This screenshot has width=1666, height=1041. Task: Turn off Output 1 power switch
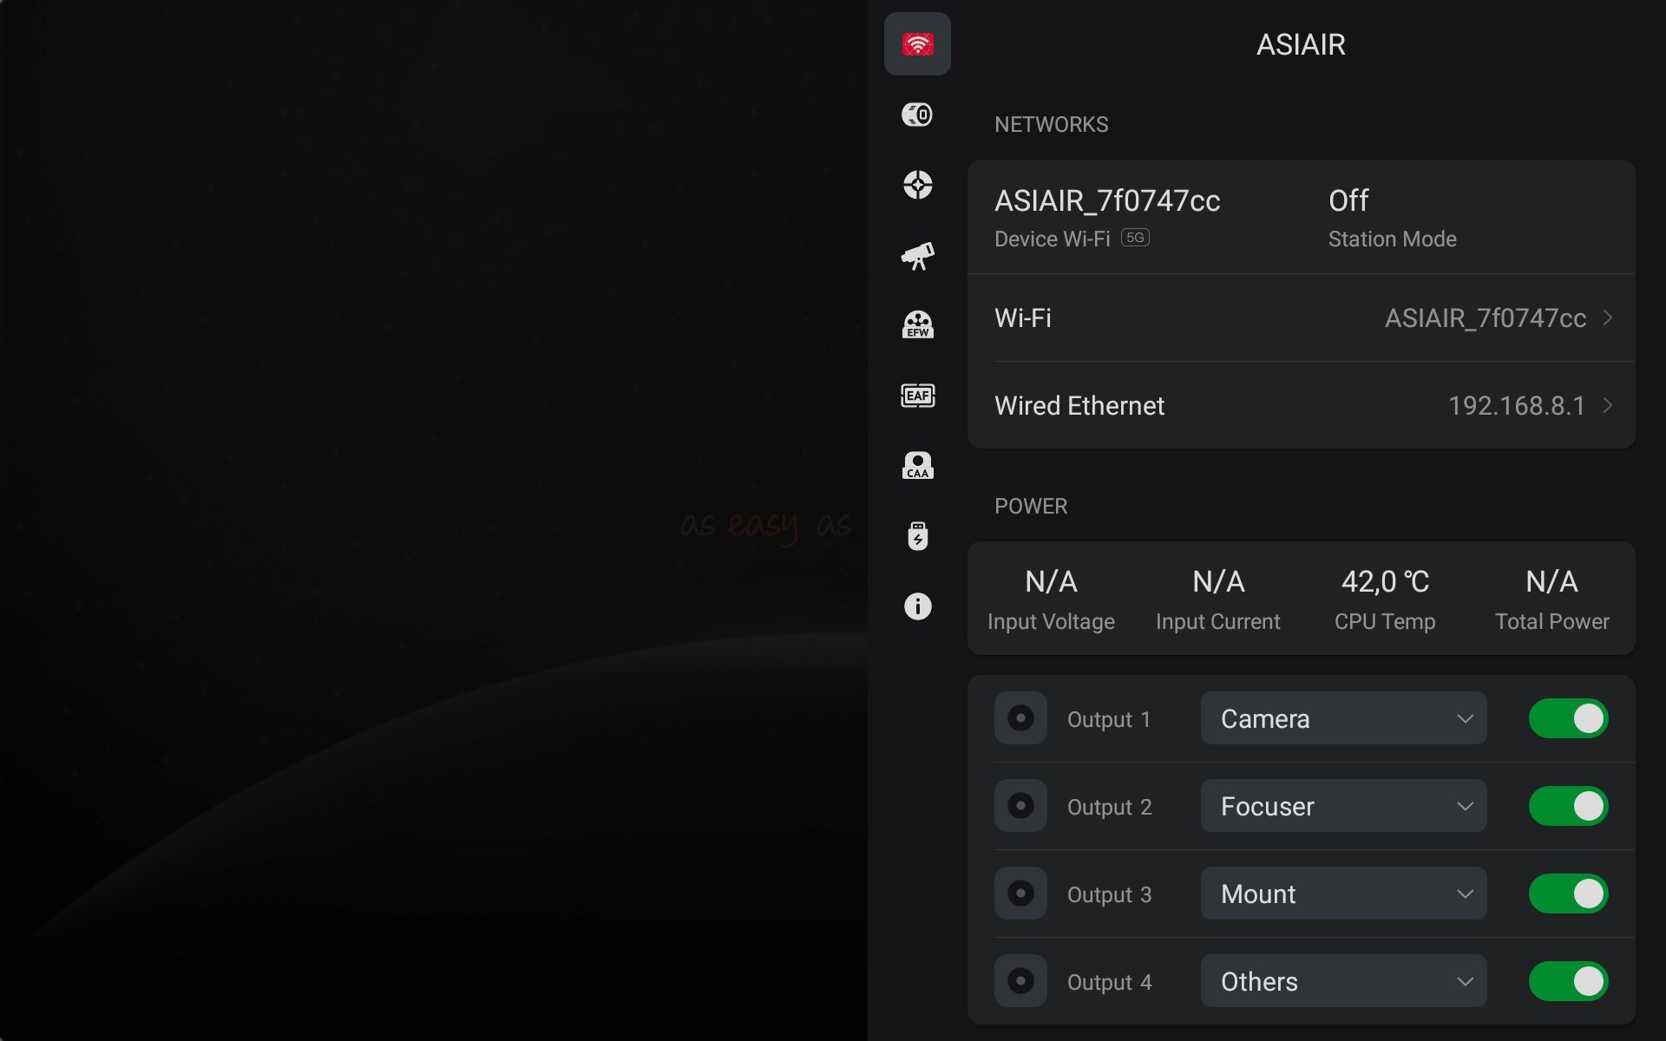[1568, 718]
